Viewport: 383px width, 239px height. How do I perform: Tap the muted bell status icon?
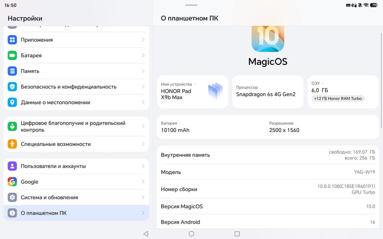(360, 5)
